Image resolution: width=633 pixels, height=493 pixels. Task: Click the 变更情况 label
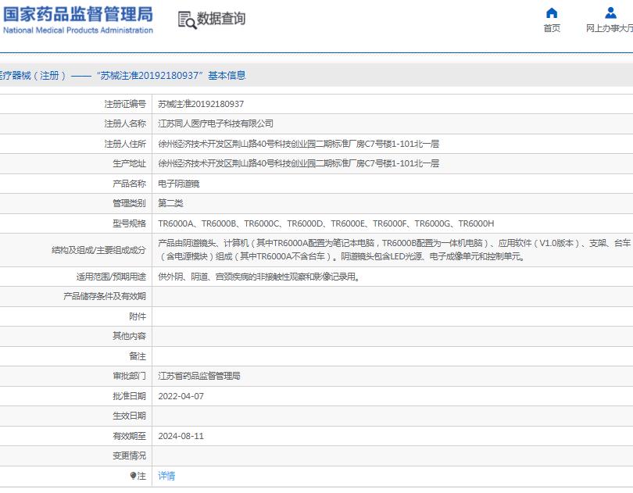[129, 455]
